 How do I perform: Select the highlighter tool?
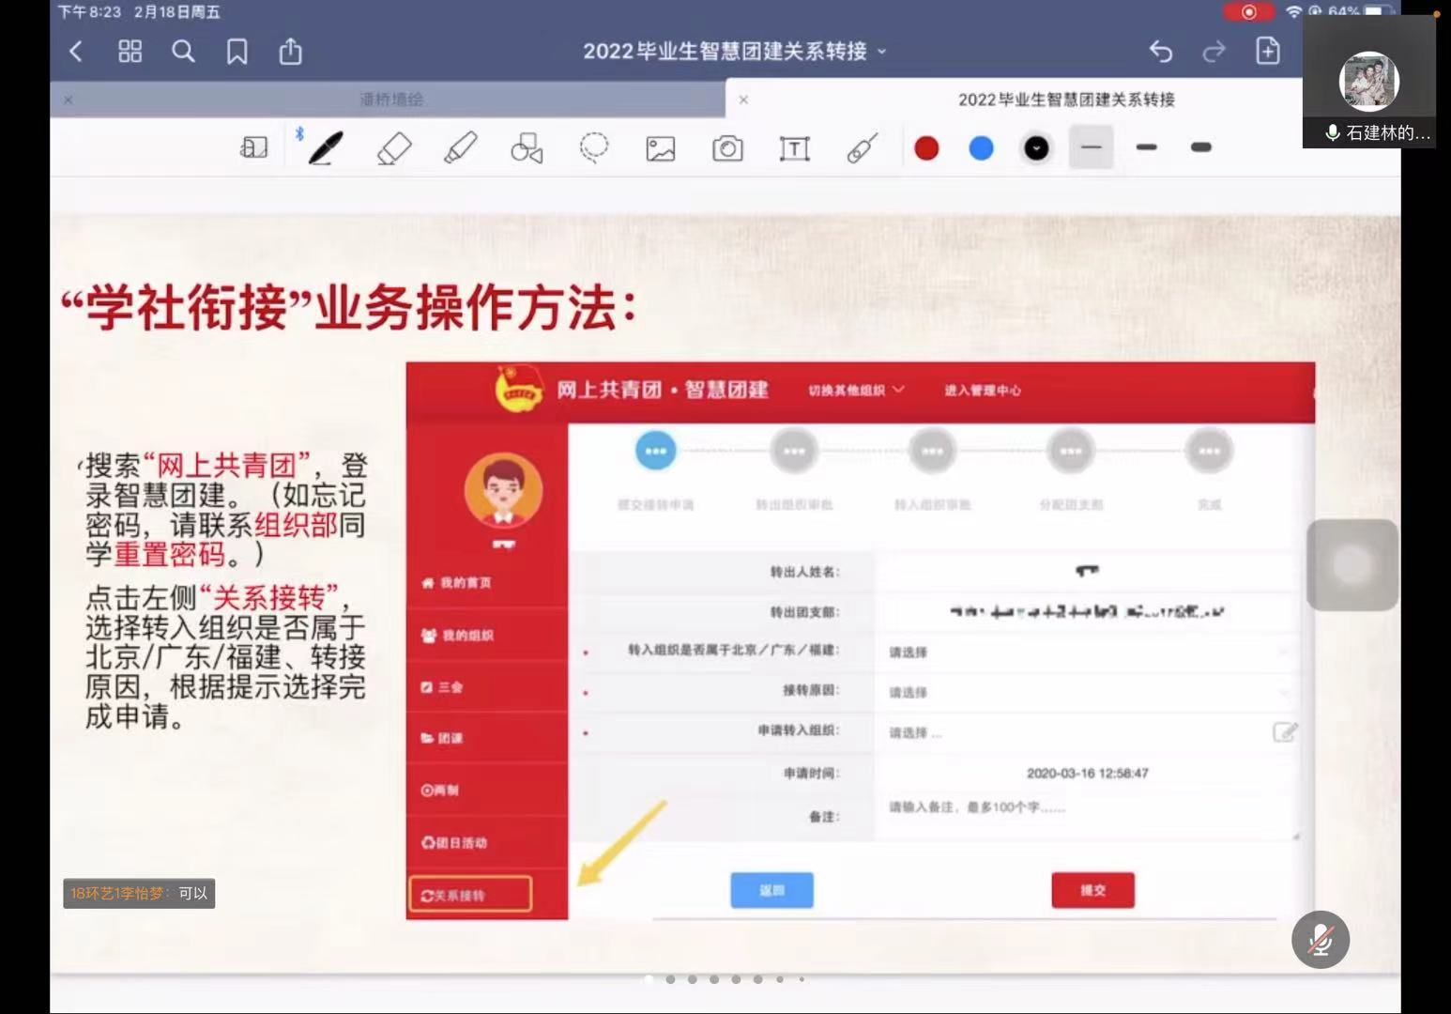coord(460,148)
